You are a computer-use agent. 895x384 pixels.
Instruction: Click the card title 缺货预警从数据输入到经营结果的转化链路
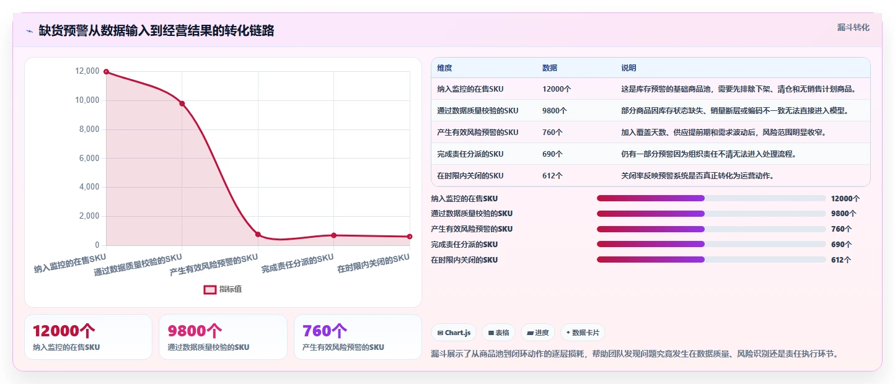(156, 31)
